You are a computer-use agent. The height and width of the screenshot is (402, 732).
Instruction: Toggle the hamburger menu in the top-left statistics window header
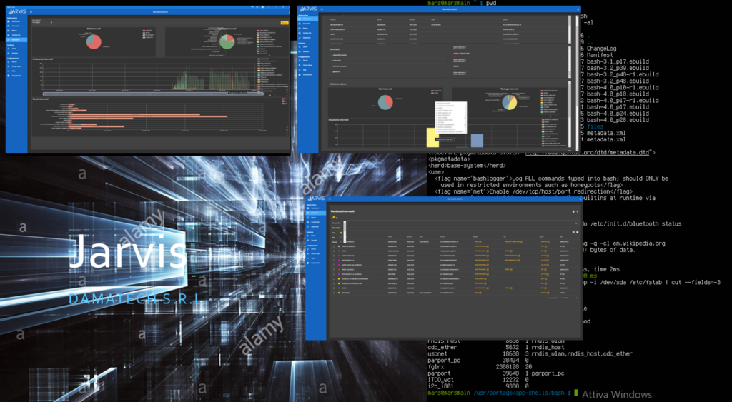(x=31, y=11)
